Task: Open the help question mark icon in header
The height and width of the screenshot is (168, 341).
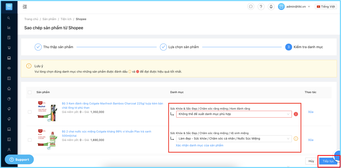Action: pyautogui.click(x=261, y=7)
